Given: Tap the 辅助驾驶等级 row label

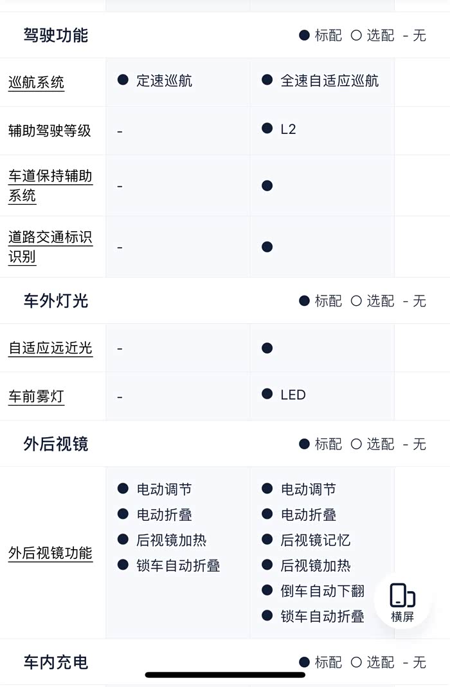Looking at the screenshot, I should [x=50, y=131].
